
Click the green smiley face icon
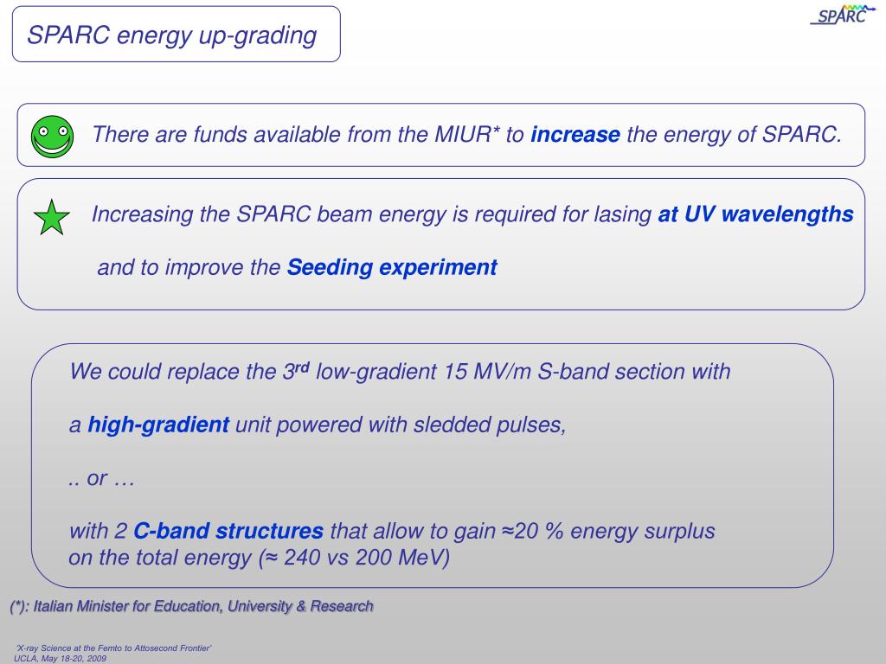coord(52,137)
